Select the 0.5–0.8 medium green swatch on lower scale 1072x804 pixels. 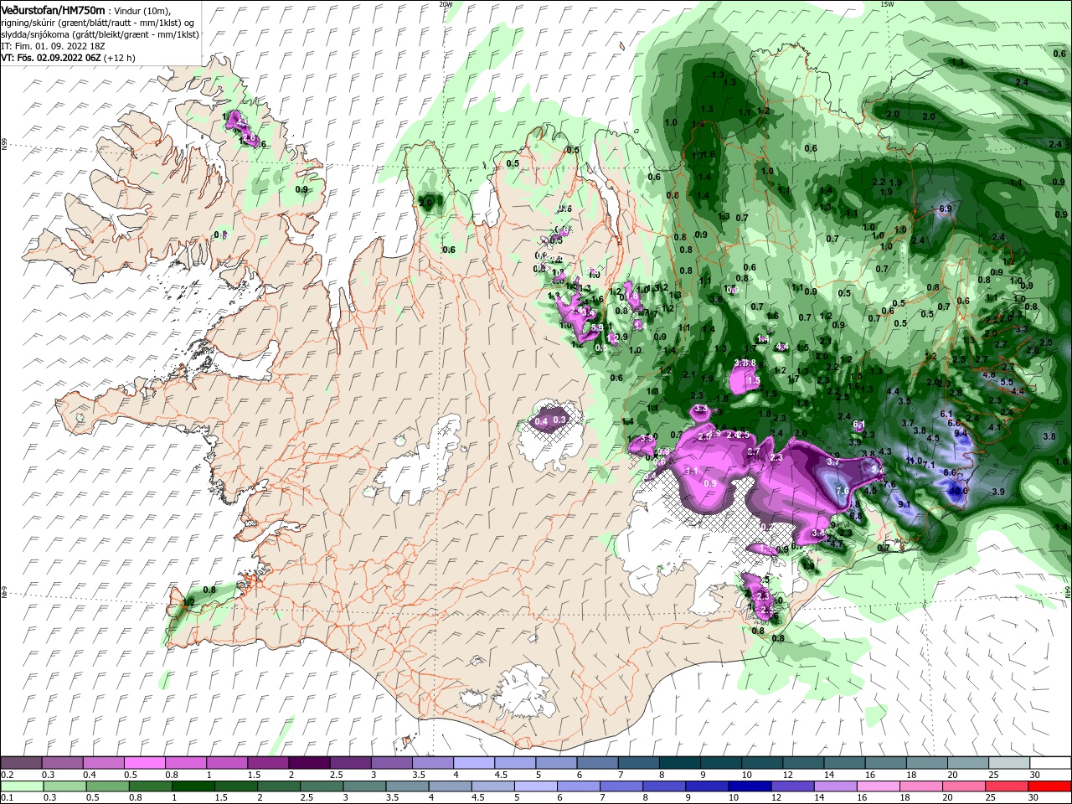click(109, 786)
